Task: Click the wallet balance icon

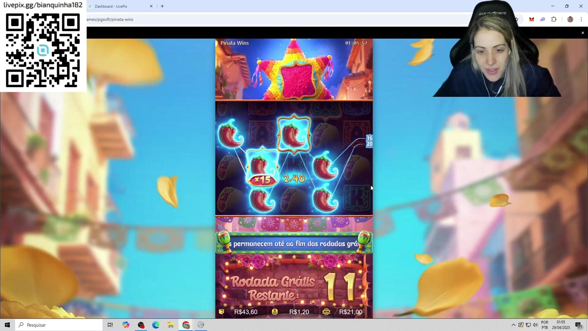Action: pyautogui.click(x=221, y=312)
